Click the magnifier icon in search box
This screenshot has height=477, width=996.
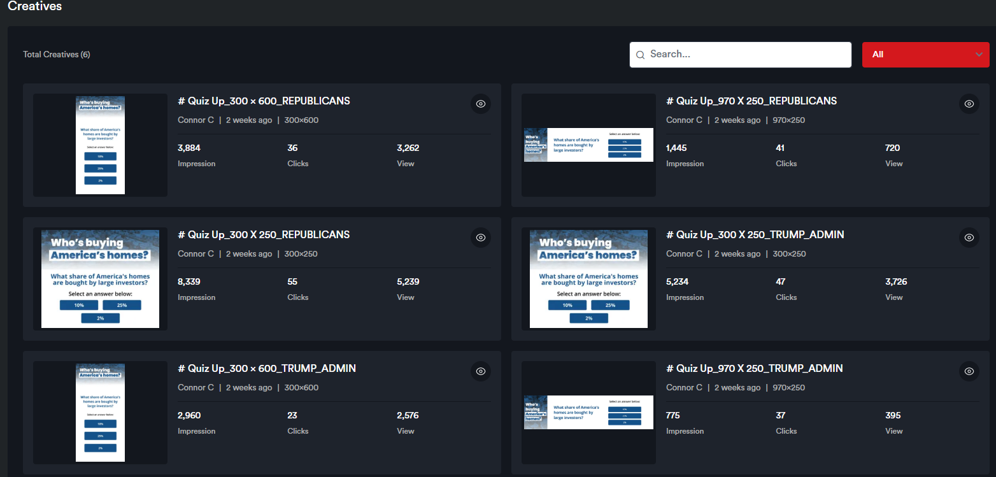[x=641, y=55]
